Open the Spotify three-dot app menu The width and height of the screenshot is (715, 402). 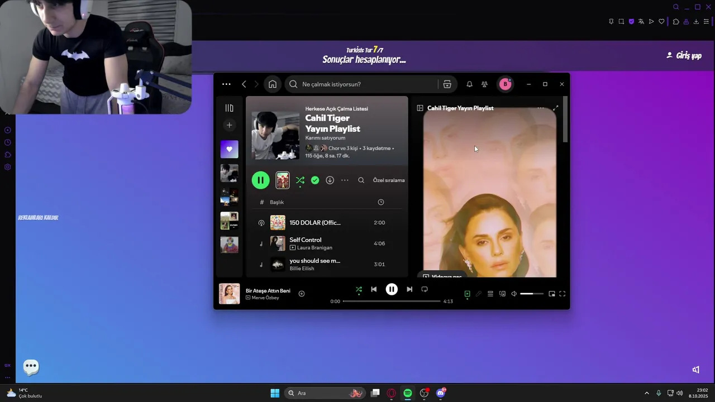[x=226, y=84]
